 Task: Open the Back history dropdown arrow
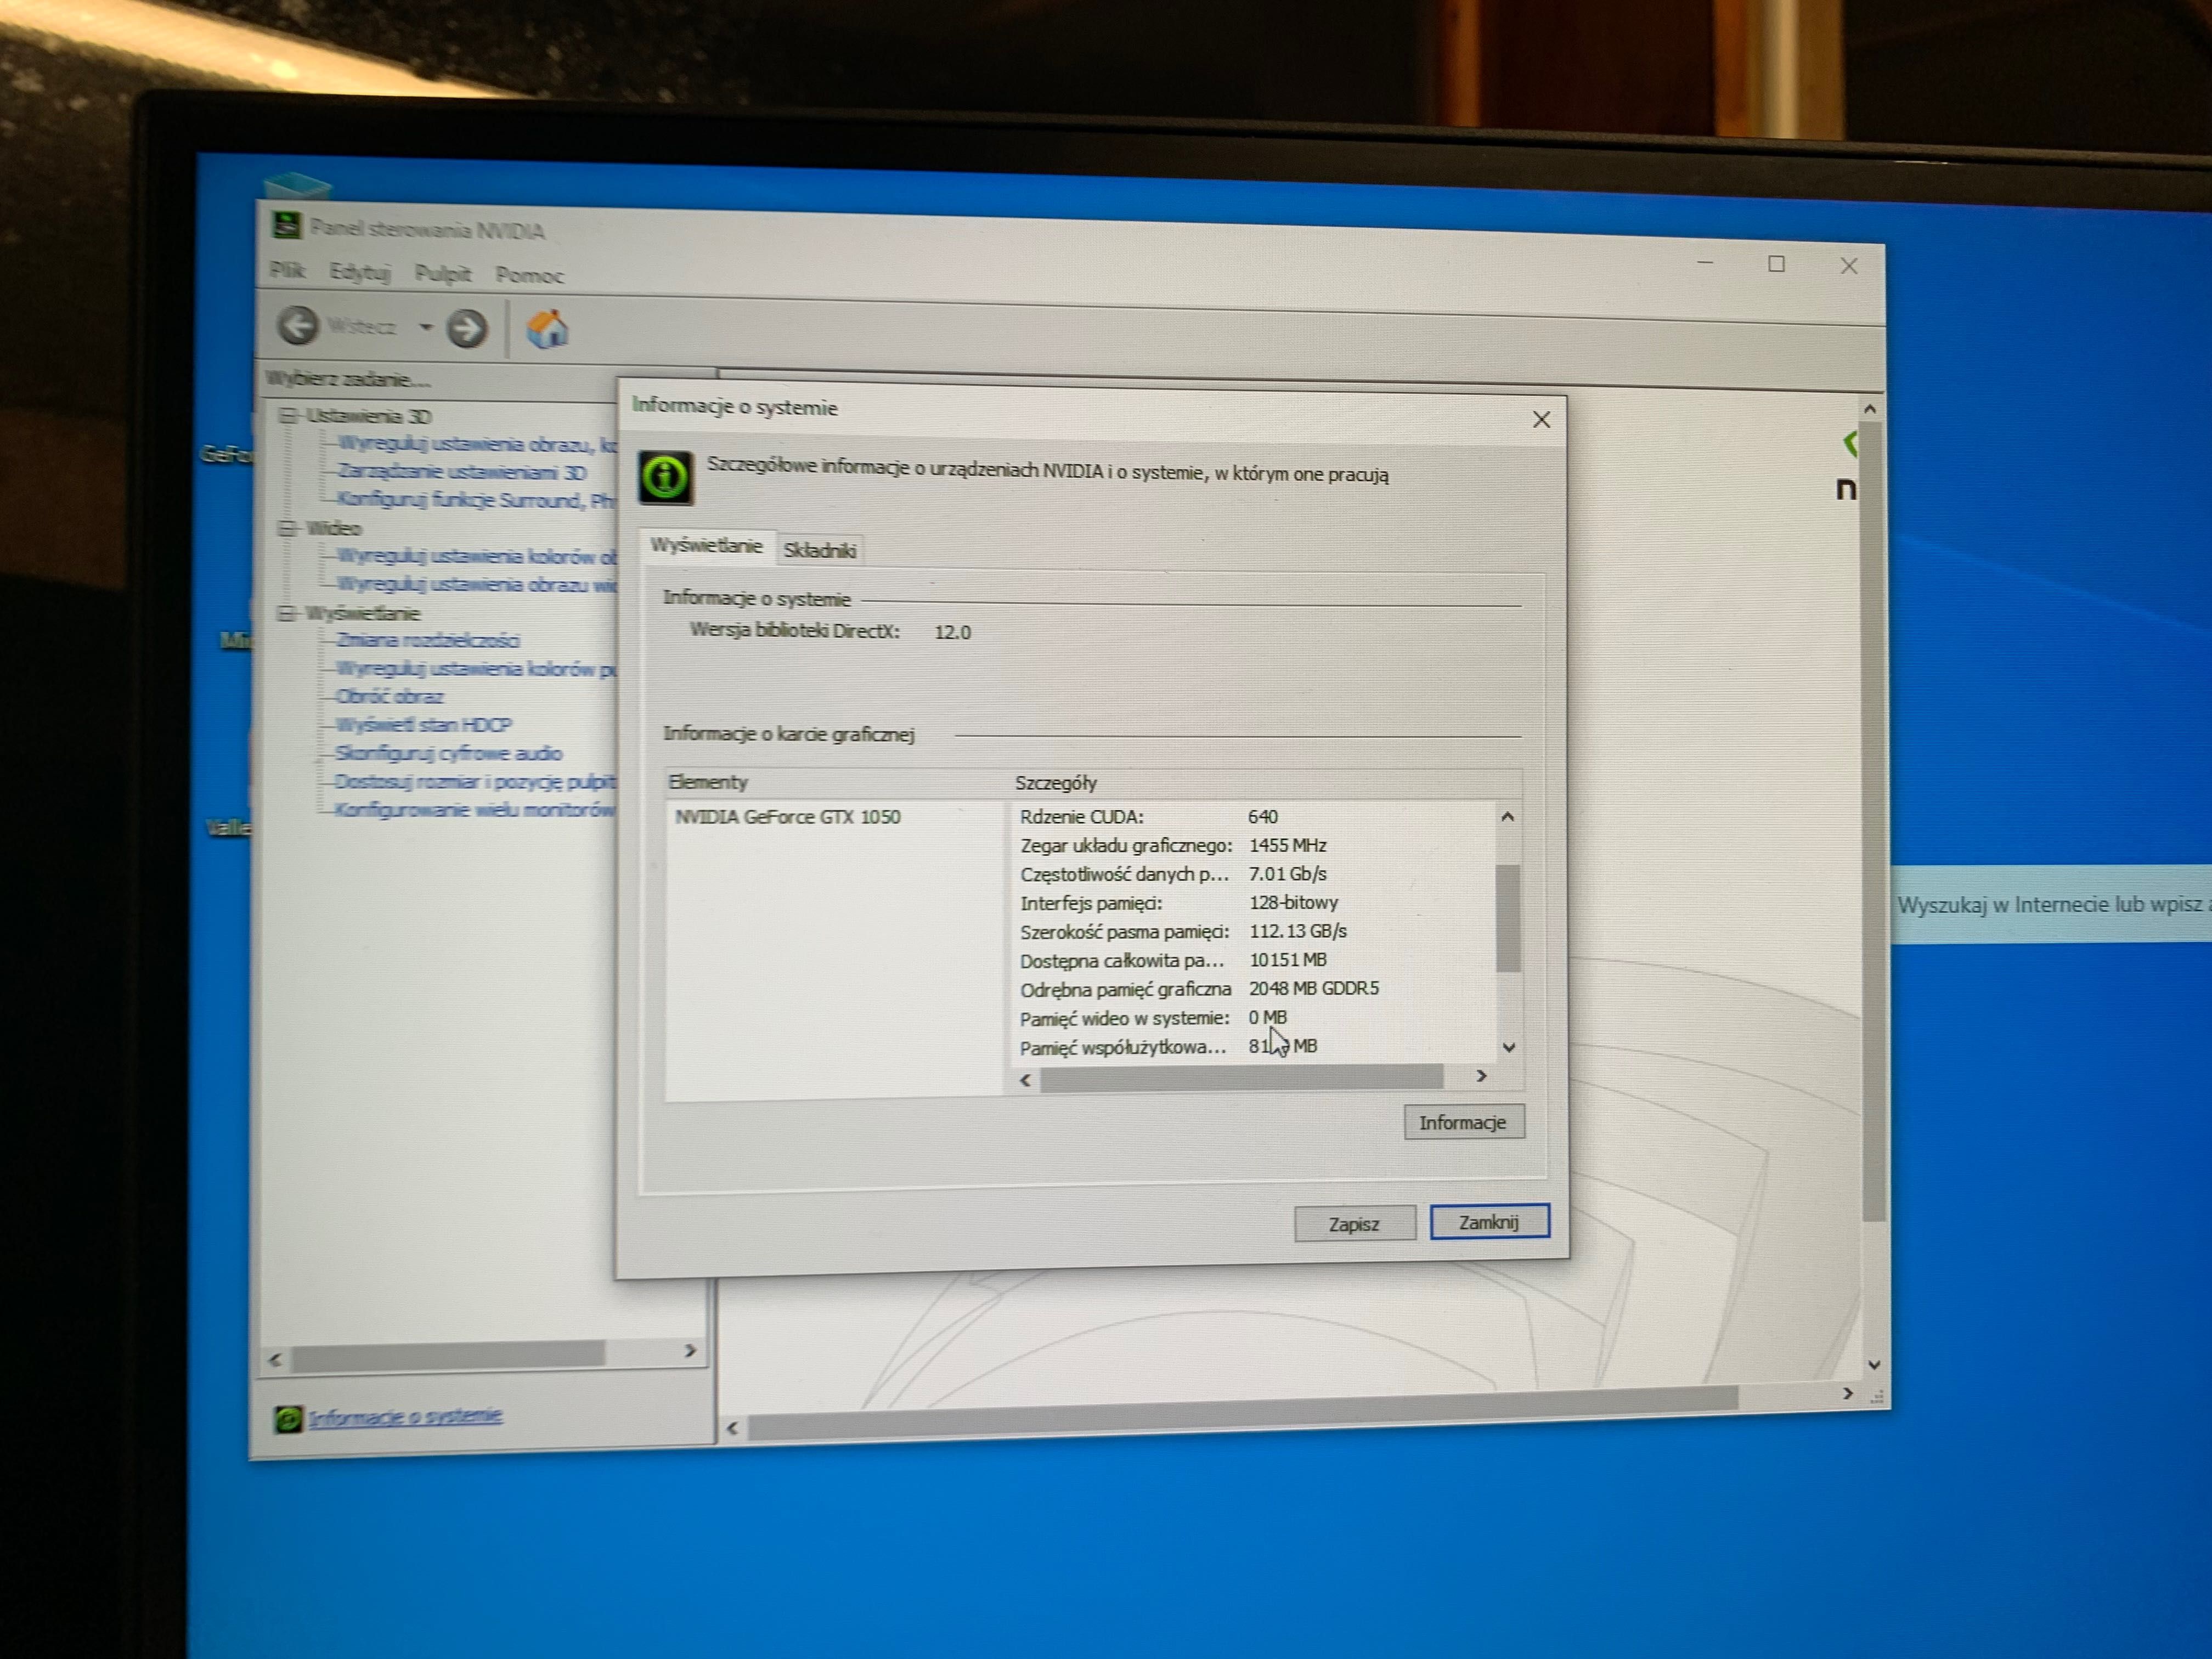point(425,327)
